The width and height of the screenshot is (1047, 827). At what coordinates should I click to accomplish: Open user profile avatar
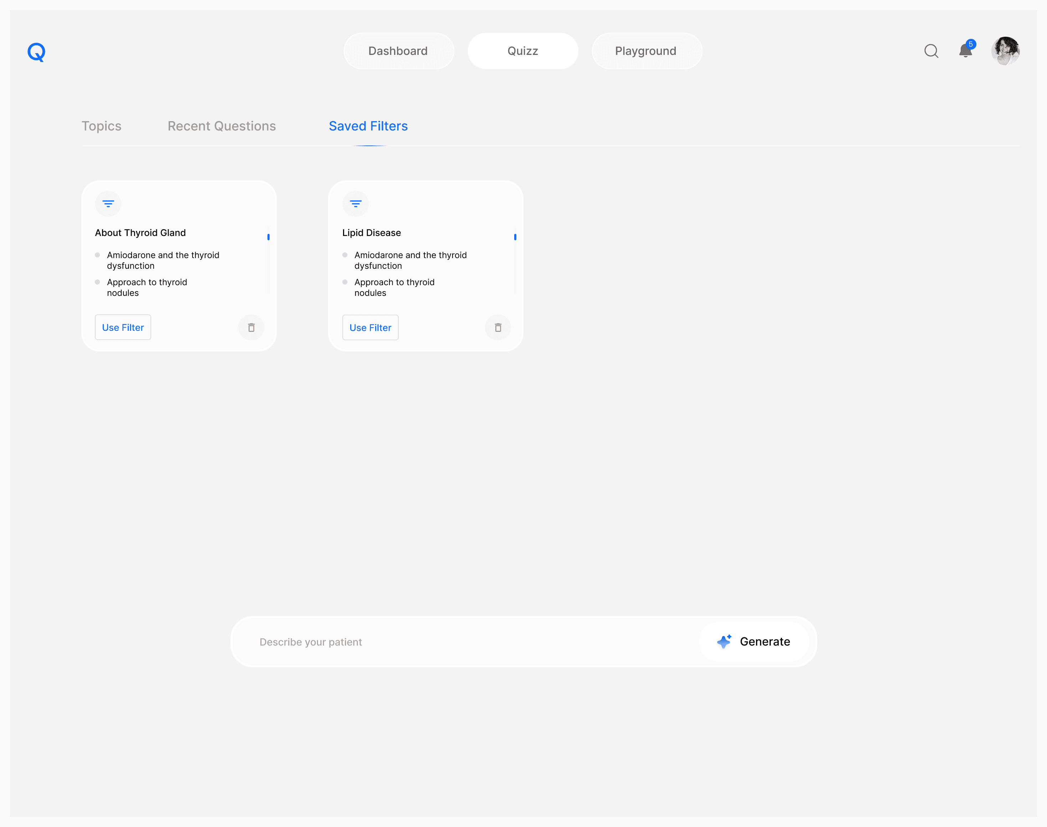pos(1005,51)
